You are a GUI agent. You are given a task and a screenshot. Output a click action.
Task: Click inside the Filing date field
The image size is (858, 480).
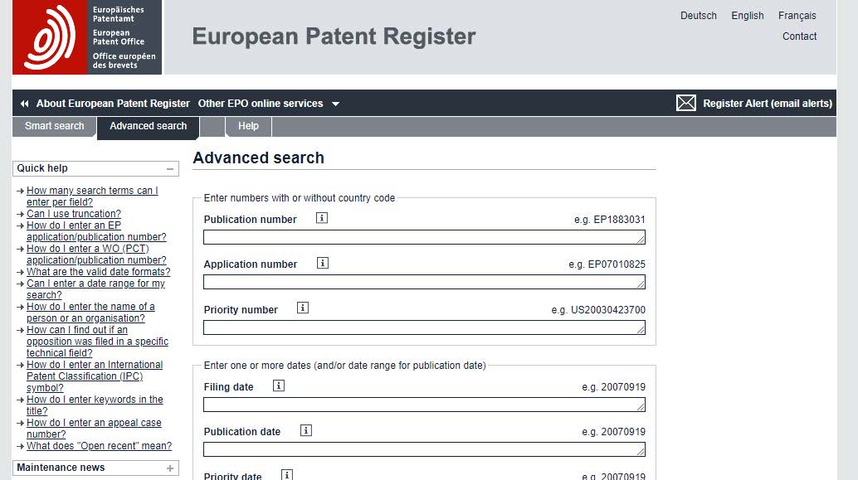[423, 404]
